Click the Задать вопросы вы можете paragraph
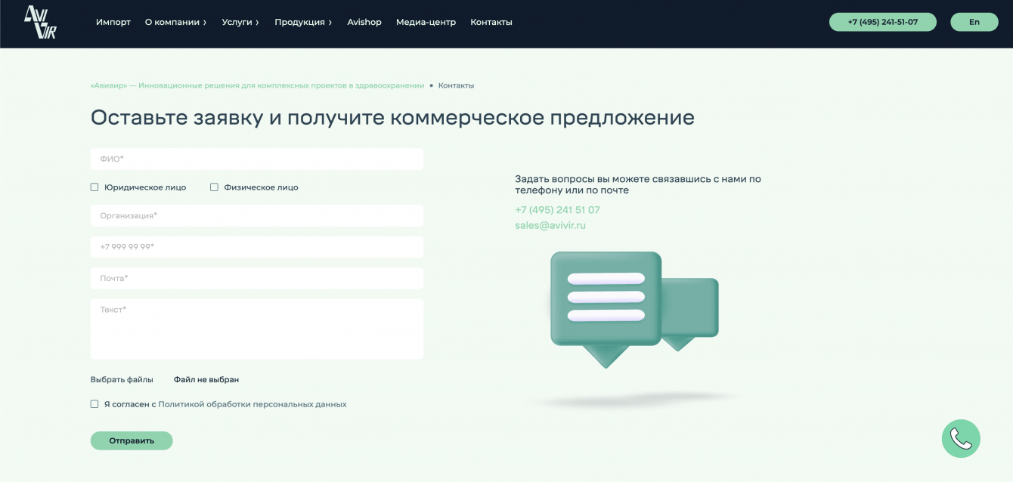Viewport: 1013px width, 482px height. tap(638, 184)
